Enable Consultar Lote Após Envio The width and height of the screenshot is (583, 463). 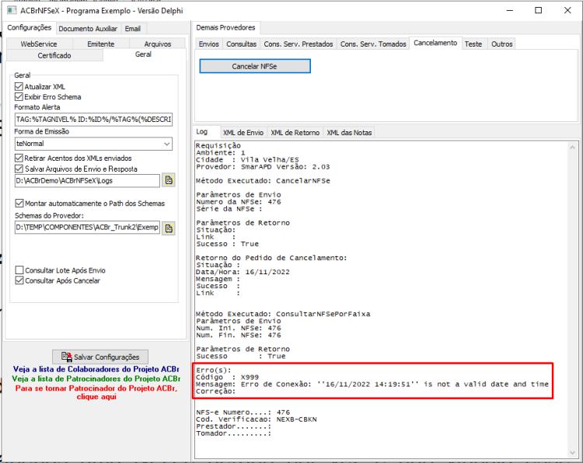pos(19,270)
